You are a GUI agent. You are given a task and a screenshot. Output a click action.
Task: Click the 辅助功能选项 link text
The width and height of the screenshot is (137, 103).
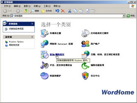point(97,65)
